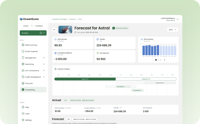The image size is (200, 124).
Task: Select Forecasting in the sidebar menu
Action: [33, 89]
